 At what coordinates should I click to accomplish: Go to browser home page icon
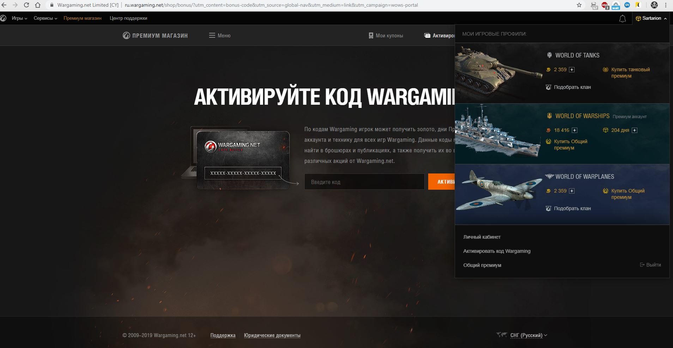point(38,5)
